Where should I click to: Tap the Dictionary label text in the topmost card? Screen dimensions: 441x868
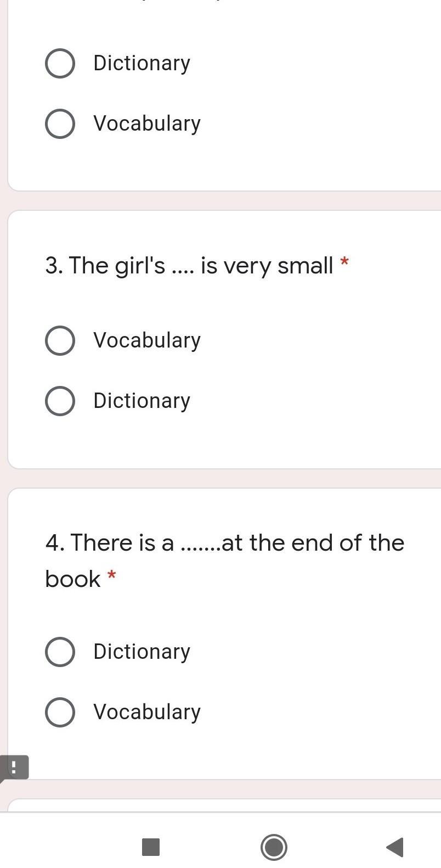[142, 63]
